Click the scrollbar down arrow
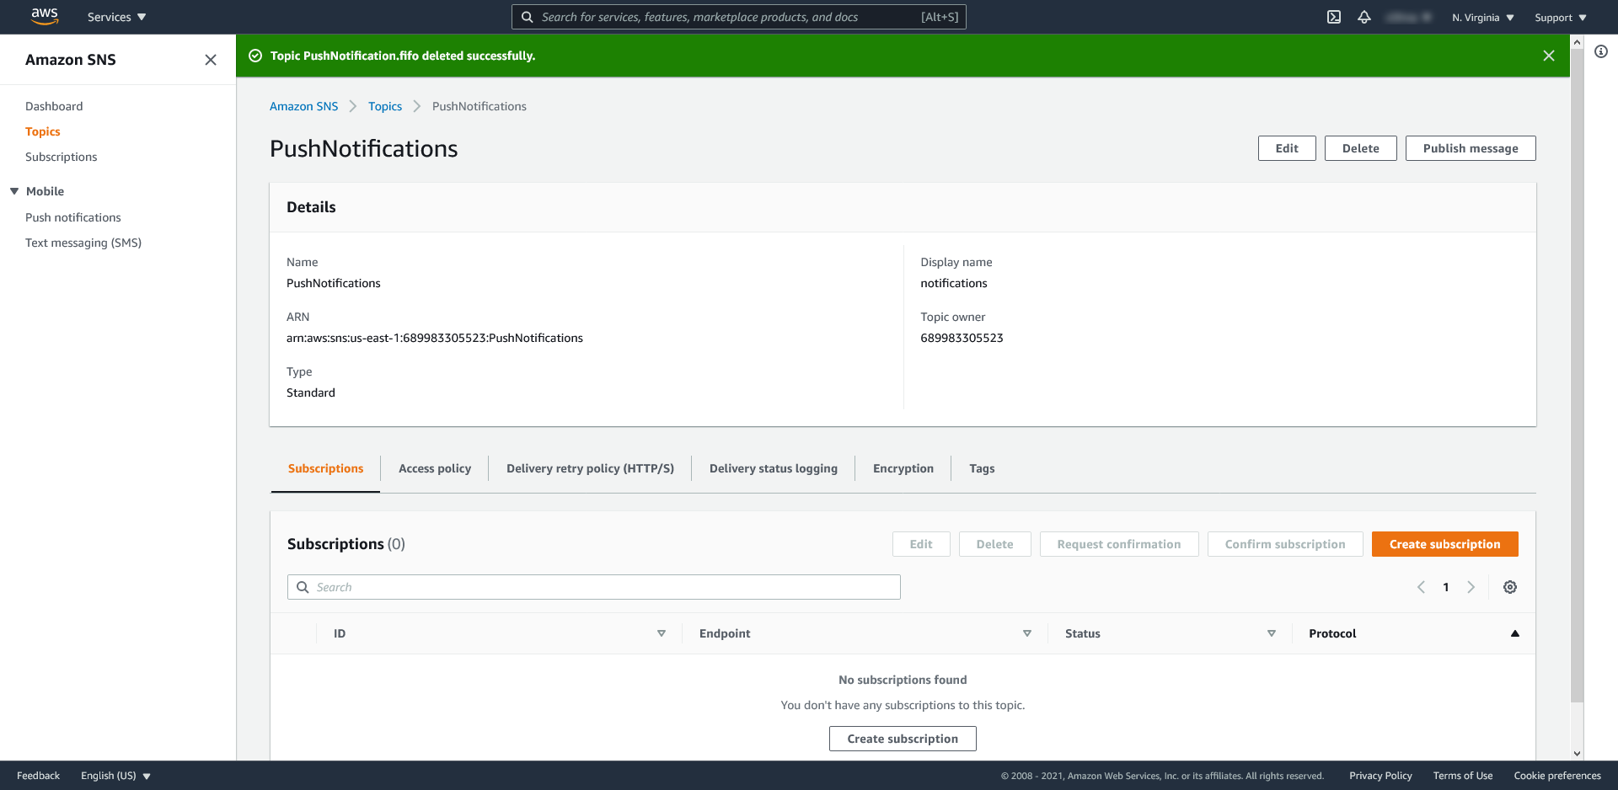Image resolution: width=1618 pixels, height=790 pixels. coord(1577,754)
